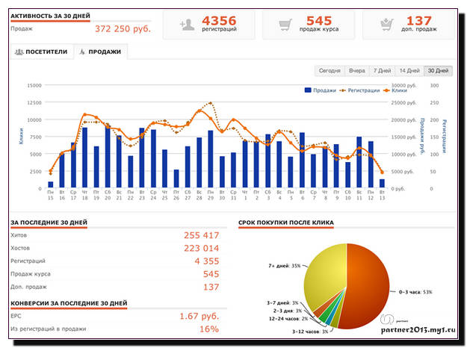
Task: Show data for Вчера
Action: coord(357,71)
